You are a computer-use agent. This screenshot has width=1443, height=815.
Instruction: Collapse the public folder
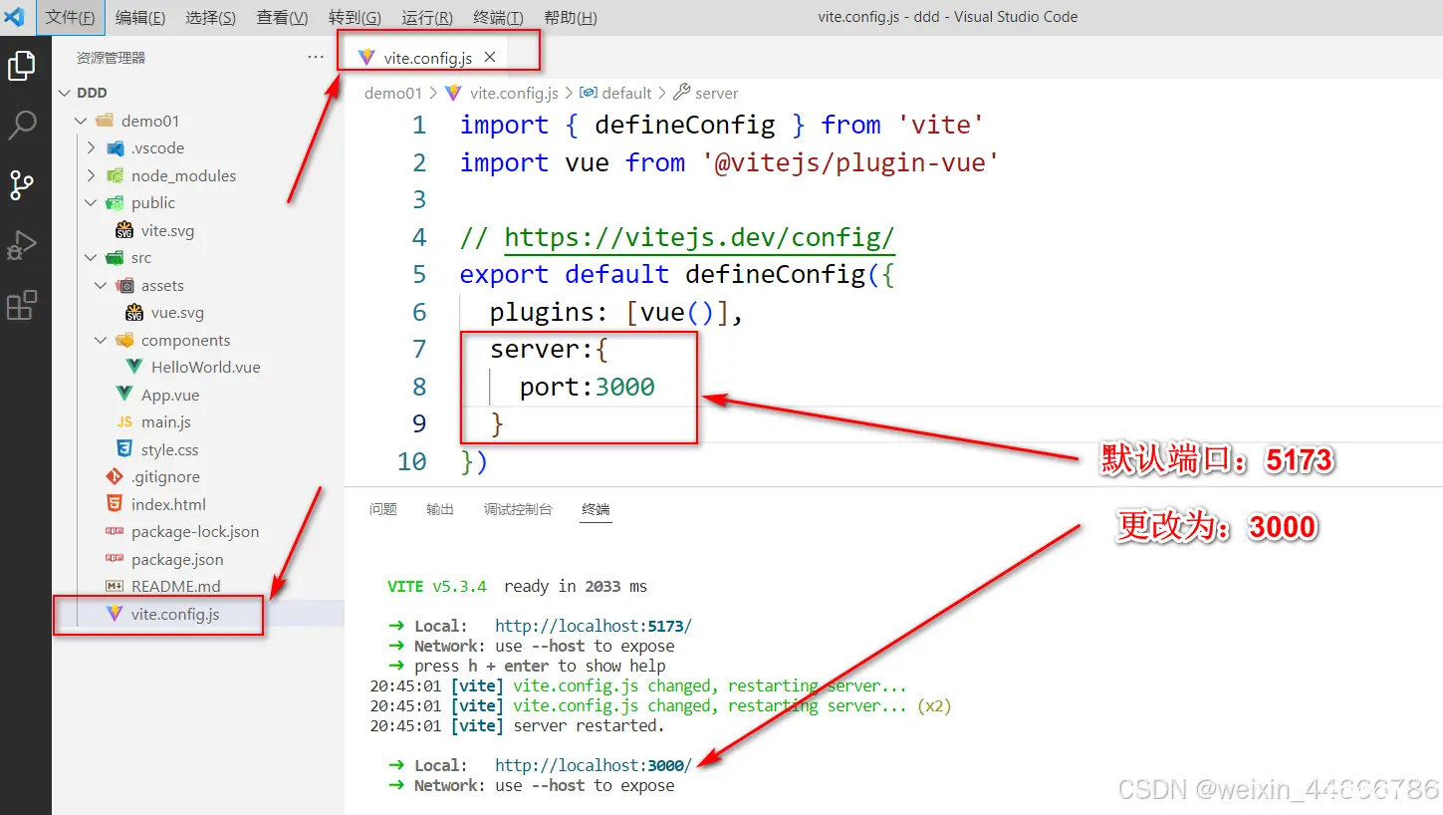[x=92, y=202]
